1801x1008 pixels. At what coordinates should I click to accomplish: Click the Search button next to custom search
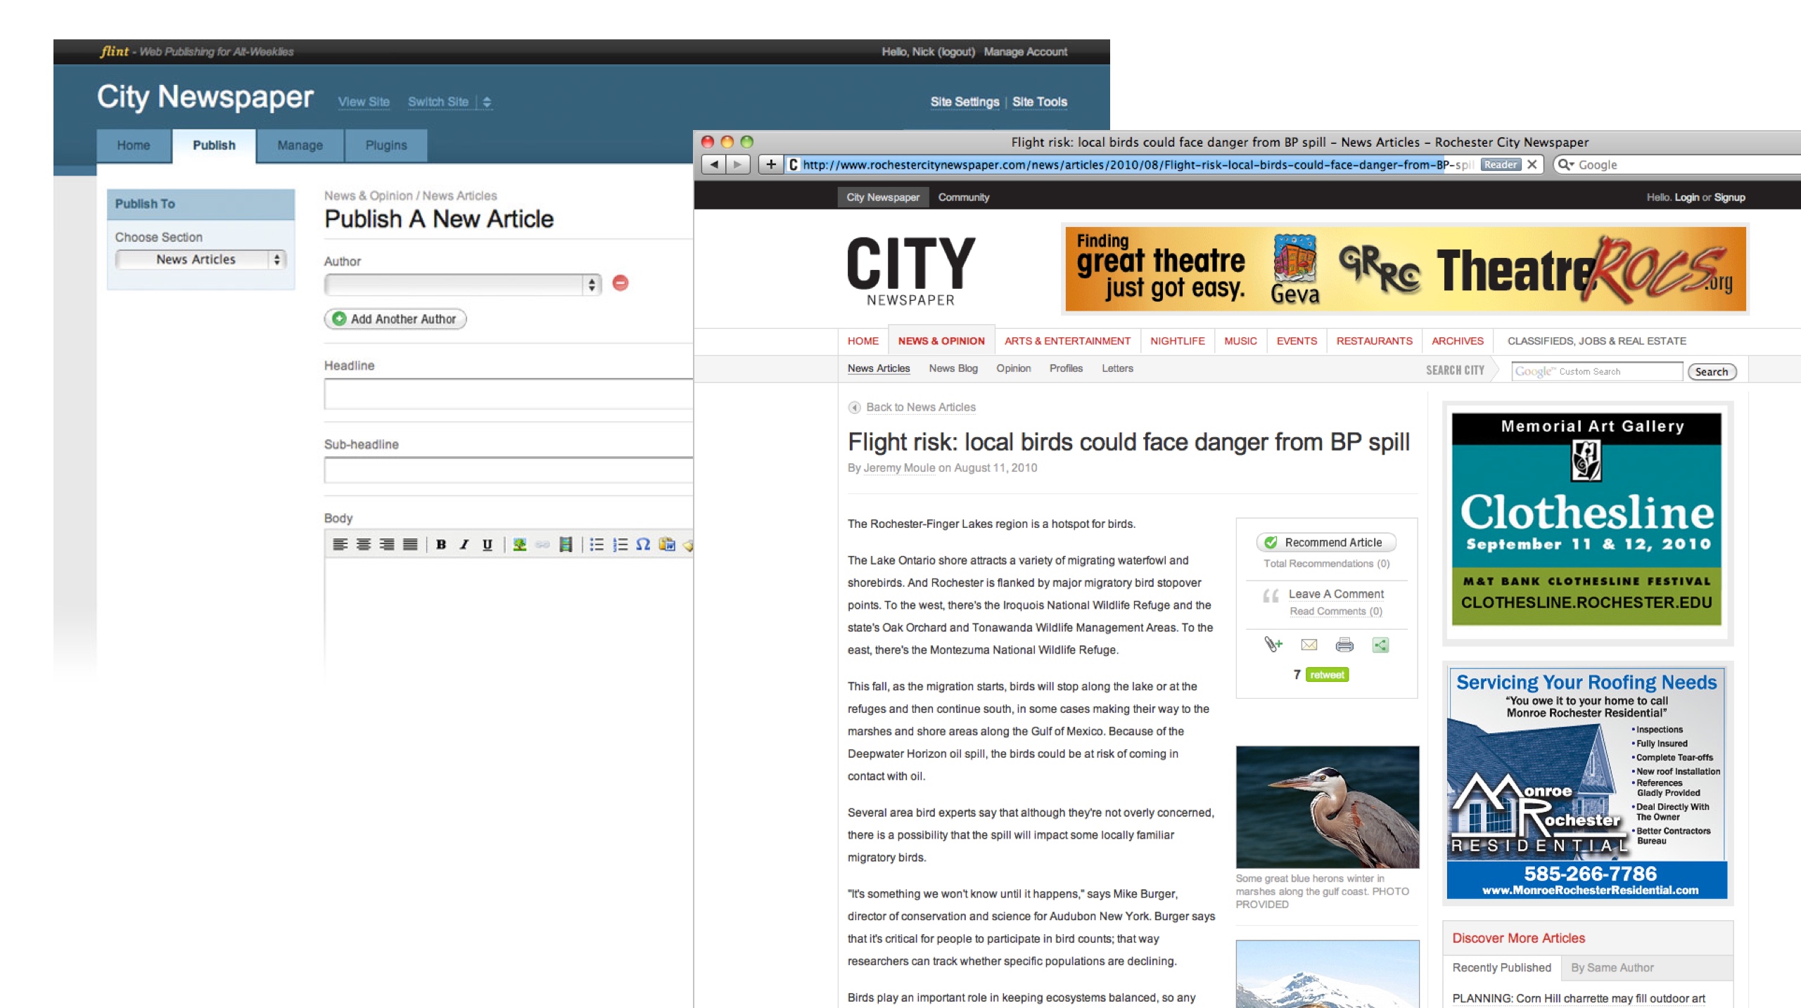pos(1712,372)
